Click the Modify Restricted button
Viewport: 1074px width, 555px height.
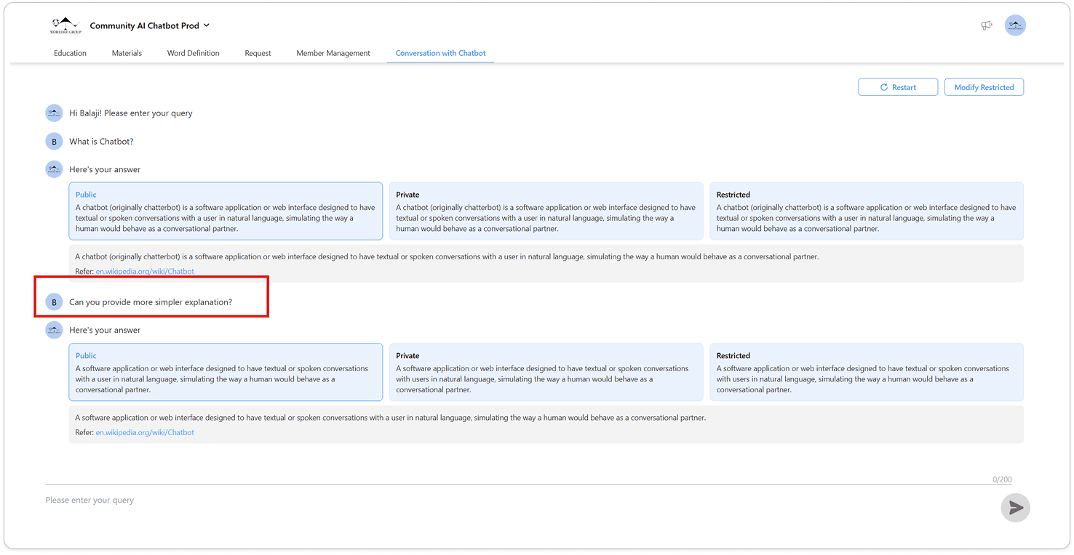click(x=984, y=87)
